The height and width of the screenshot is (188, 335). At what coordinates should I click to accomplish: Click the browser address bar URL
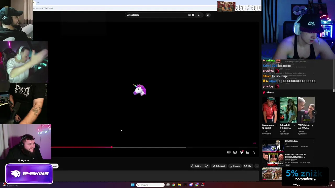(43, 8)
